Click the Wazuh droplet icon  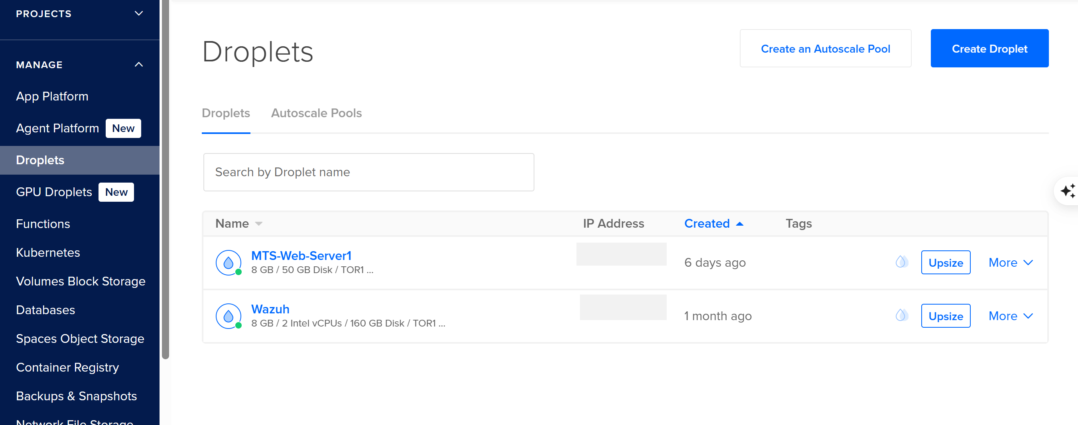[228, 316]
